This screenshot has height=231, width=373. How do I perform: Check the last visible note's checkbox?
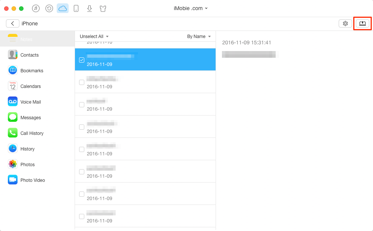pos(82,216)
